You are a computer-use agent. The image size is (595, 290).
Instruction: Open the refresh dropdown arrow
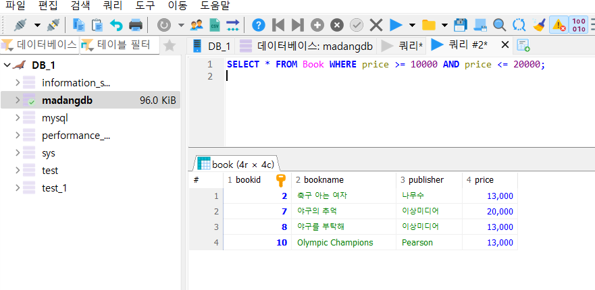tap(181, 26)
